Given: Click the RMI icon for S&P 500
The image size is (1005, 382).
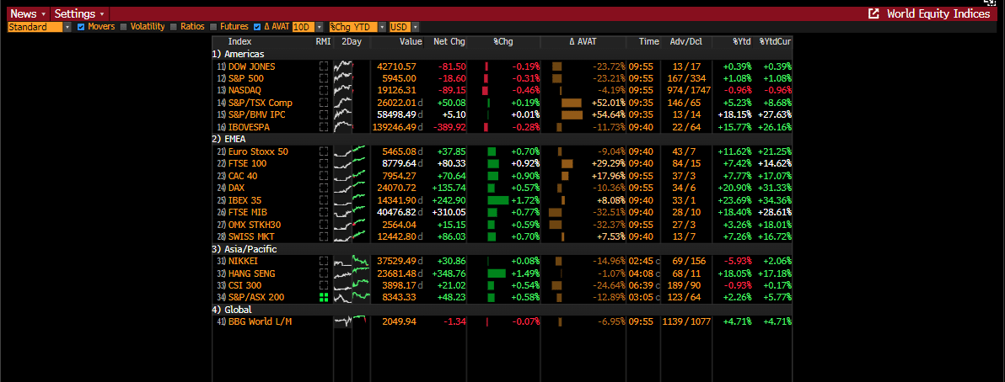Looking at the screenshot, I should 324,78.
